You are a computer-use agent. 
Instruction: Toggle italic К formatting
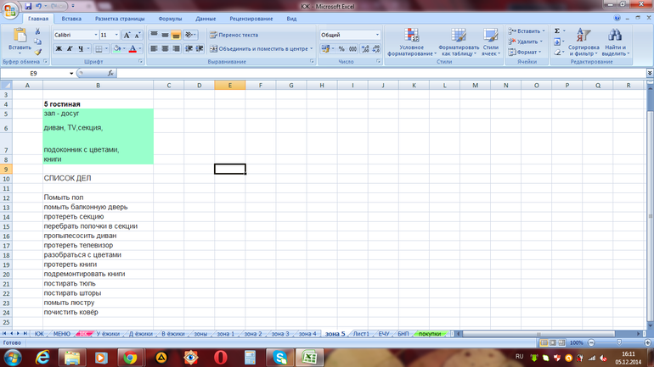pos(70,48)
